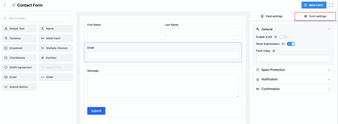338x124 pixels.
Task: Toggle fullscreen mode icon
Action: click(331, 5)
